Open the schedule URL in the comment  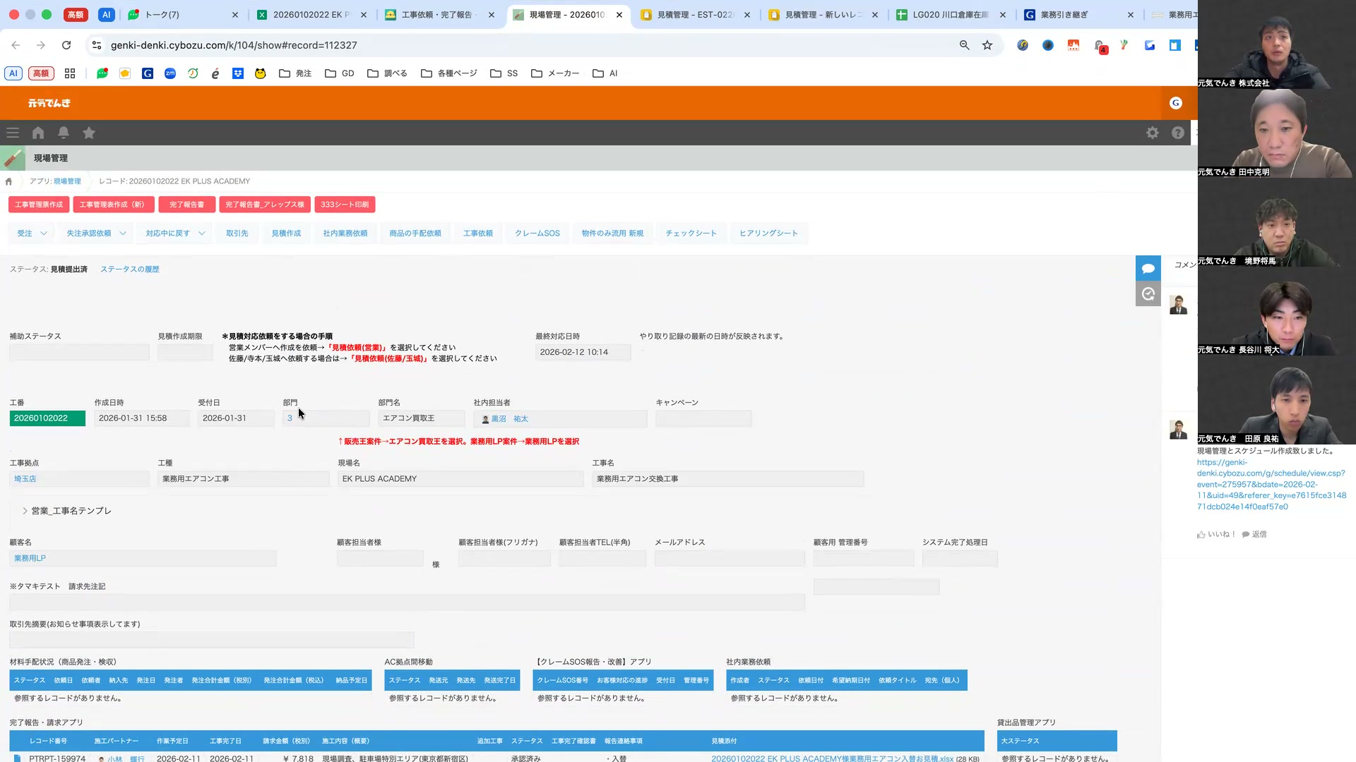pos(1271,485)
